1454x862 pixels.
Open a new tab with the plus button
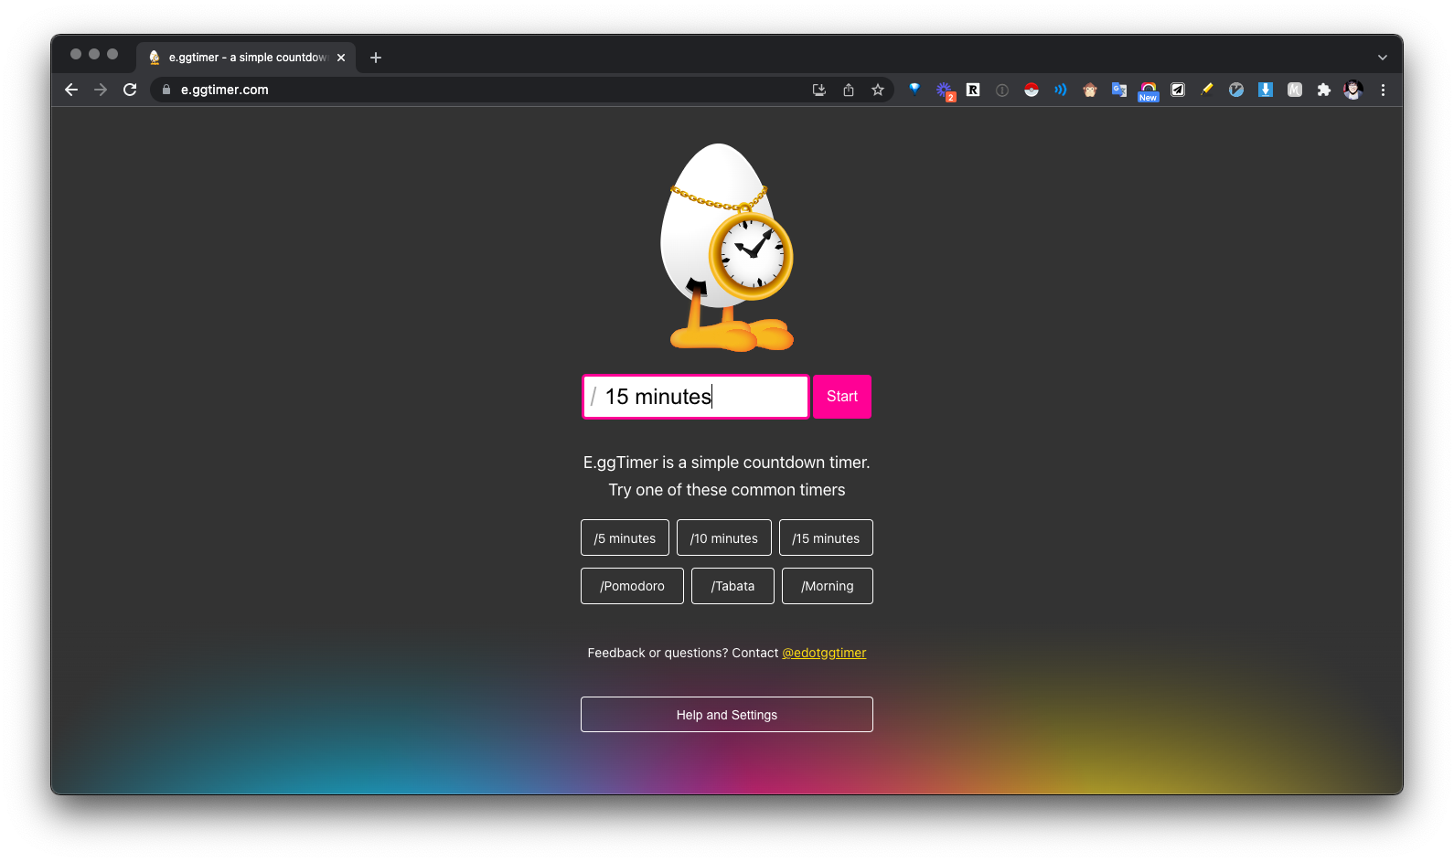point(376,58)
